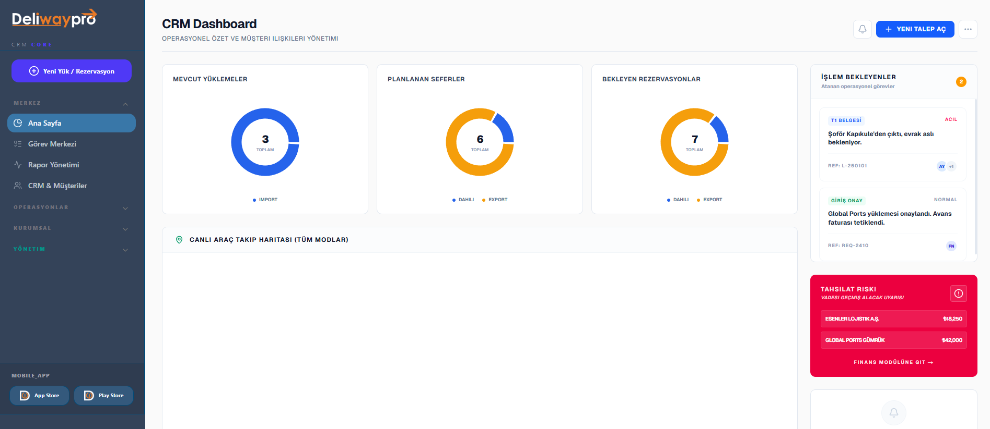Click the T1 BELGESİ tag
990x429 pixels.
tap(846, 120)
